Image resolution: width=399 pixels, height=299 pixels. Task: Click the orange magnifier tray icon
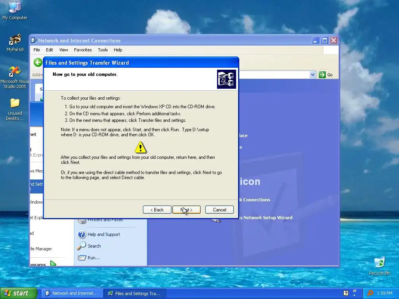(x=370, y=294)
